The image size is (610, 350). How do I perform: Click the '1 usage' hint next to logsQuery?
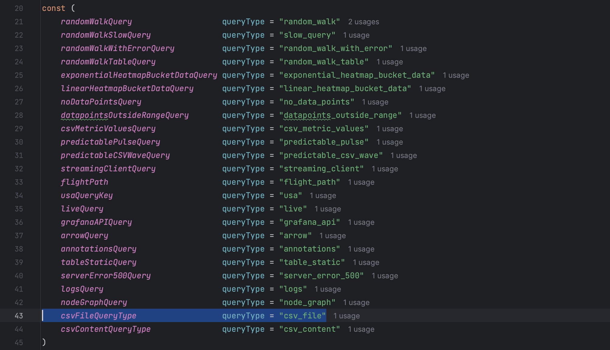click(328, 289)
